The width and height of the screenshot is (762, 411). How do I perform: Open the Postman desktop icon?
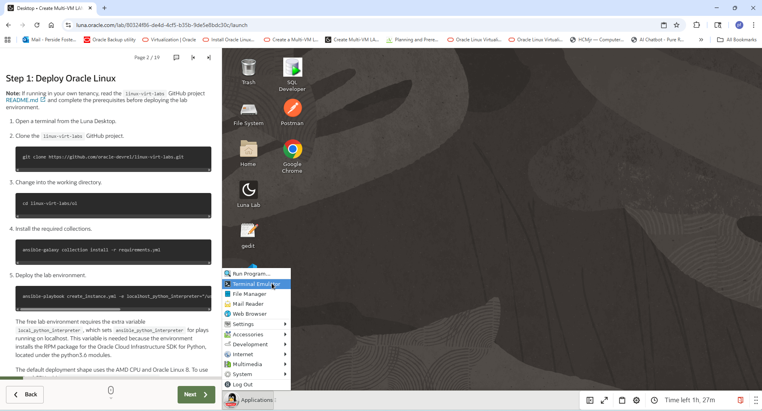292,108
